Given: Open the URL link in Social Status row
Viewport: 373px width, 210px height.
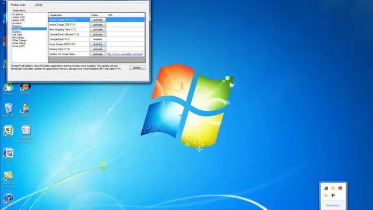Looking at the screenshot, I should [125, 54].
